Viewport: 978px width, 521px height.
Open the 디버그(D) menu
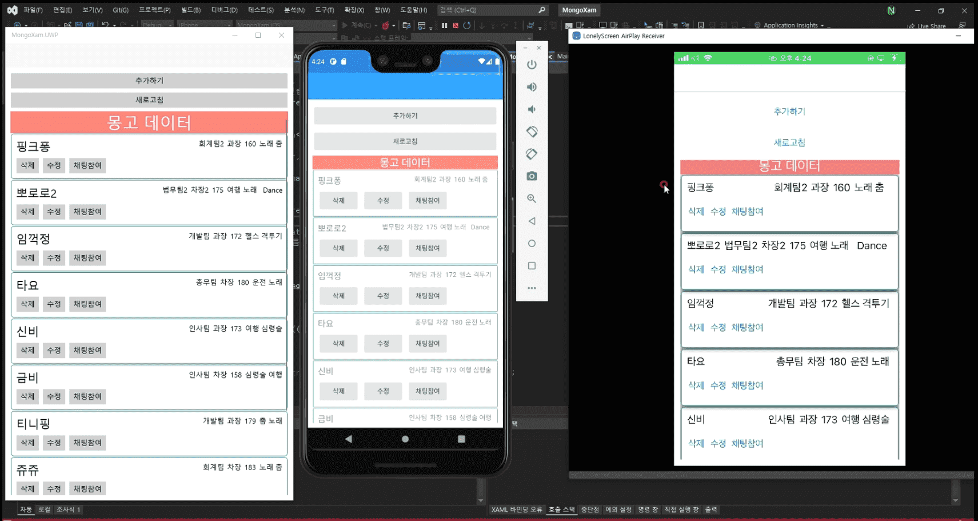(x=224, y=10)
